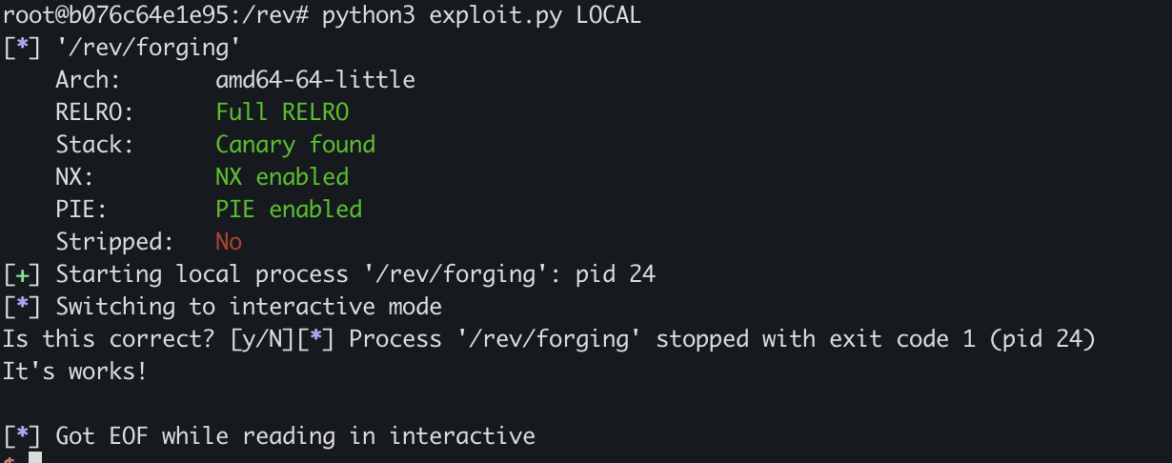Click the 'amd64-64-little' Arch value
The height and width of the screenshot is (463, 1172).
point(315,80)
